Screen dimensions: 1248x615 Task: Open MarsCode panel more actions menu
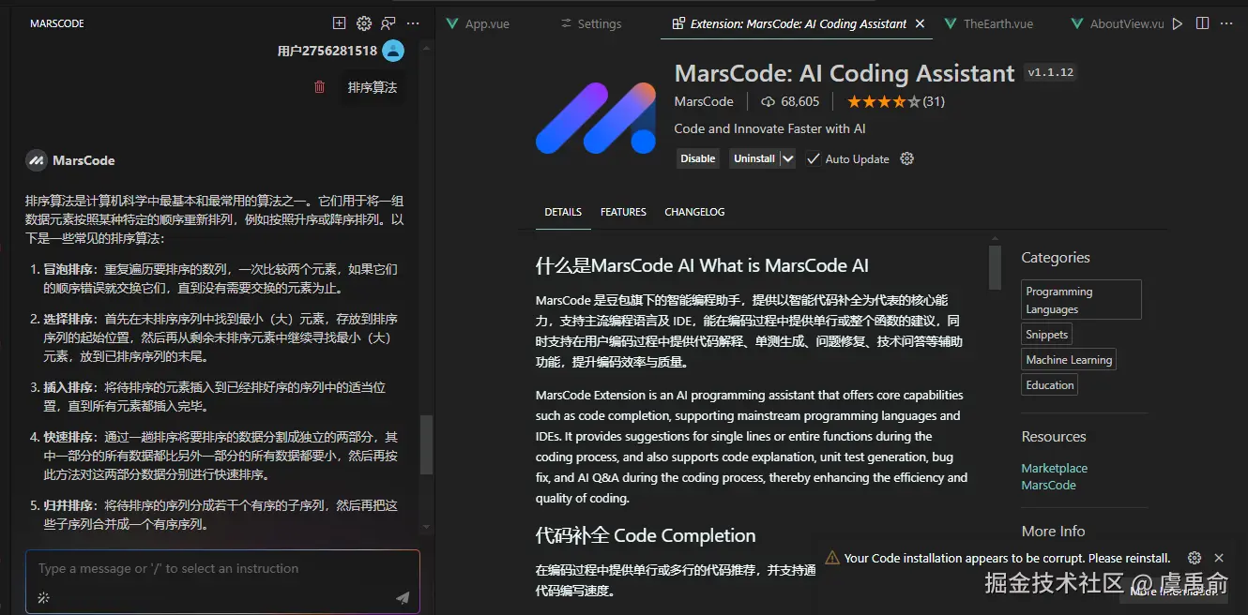click(x=413, y=23)
